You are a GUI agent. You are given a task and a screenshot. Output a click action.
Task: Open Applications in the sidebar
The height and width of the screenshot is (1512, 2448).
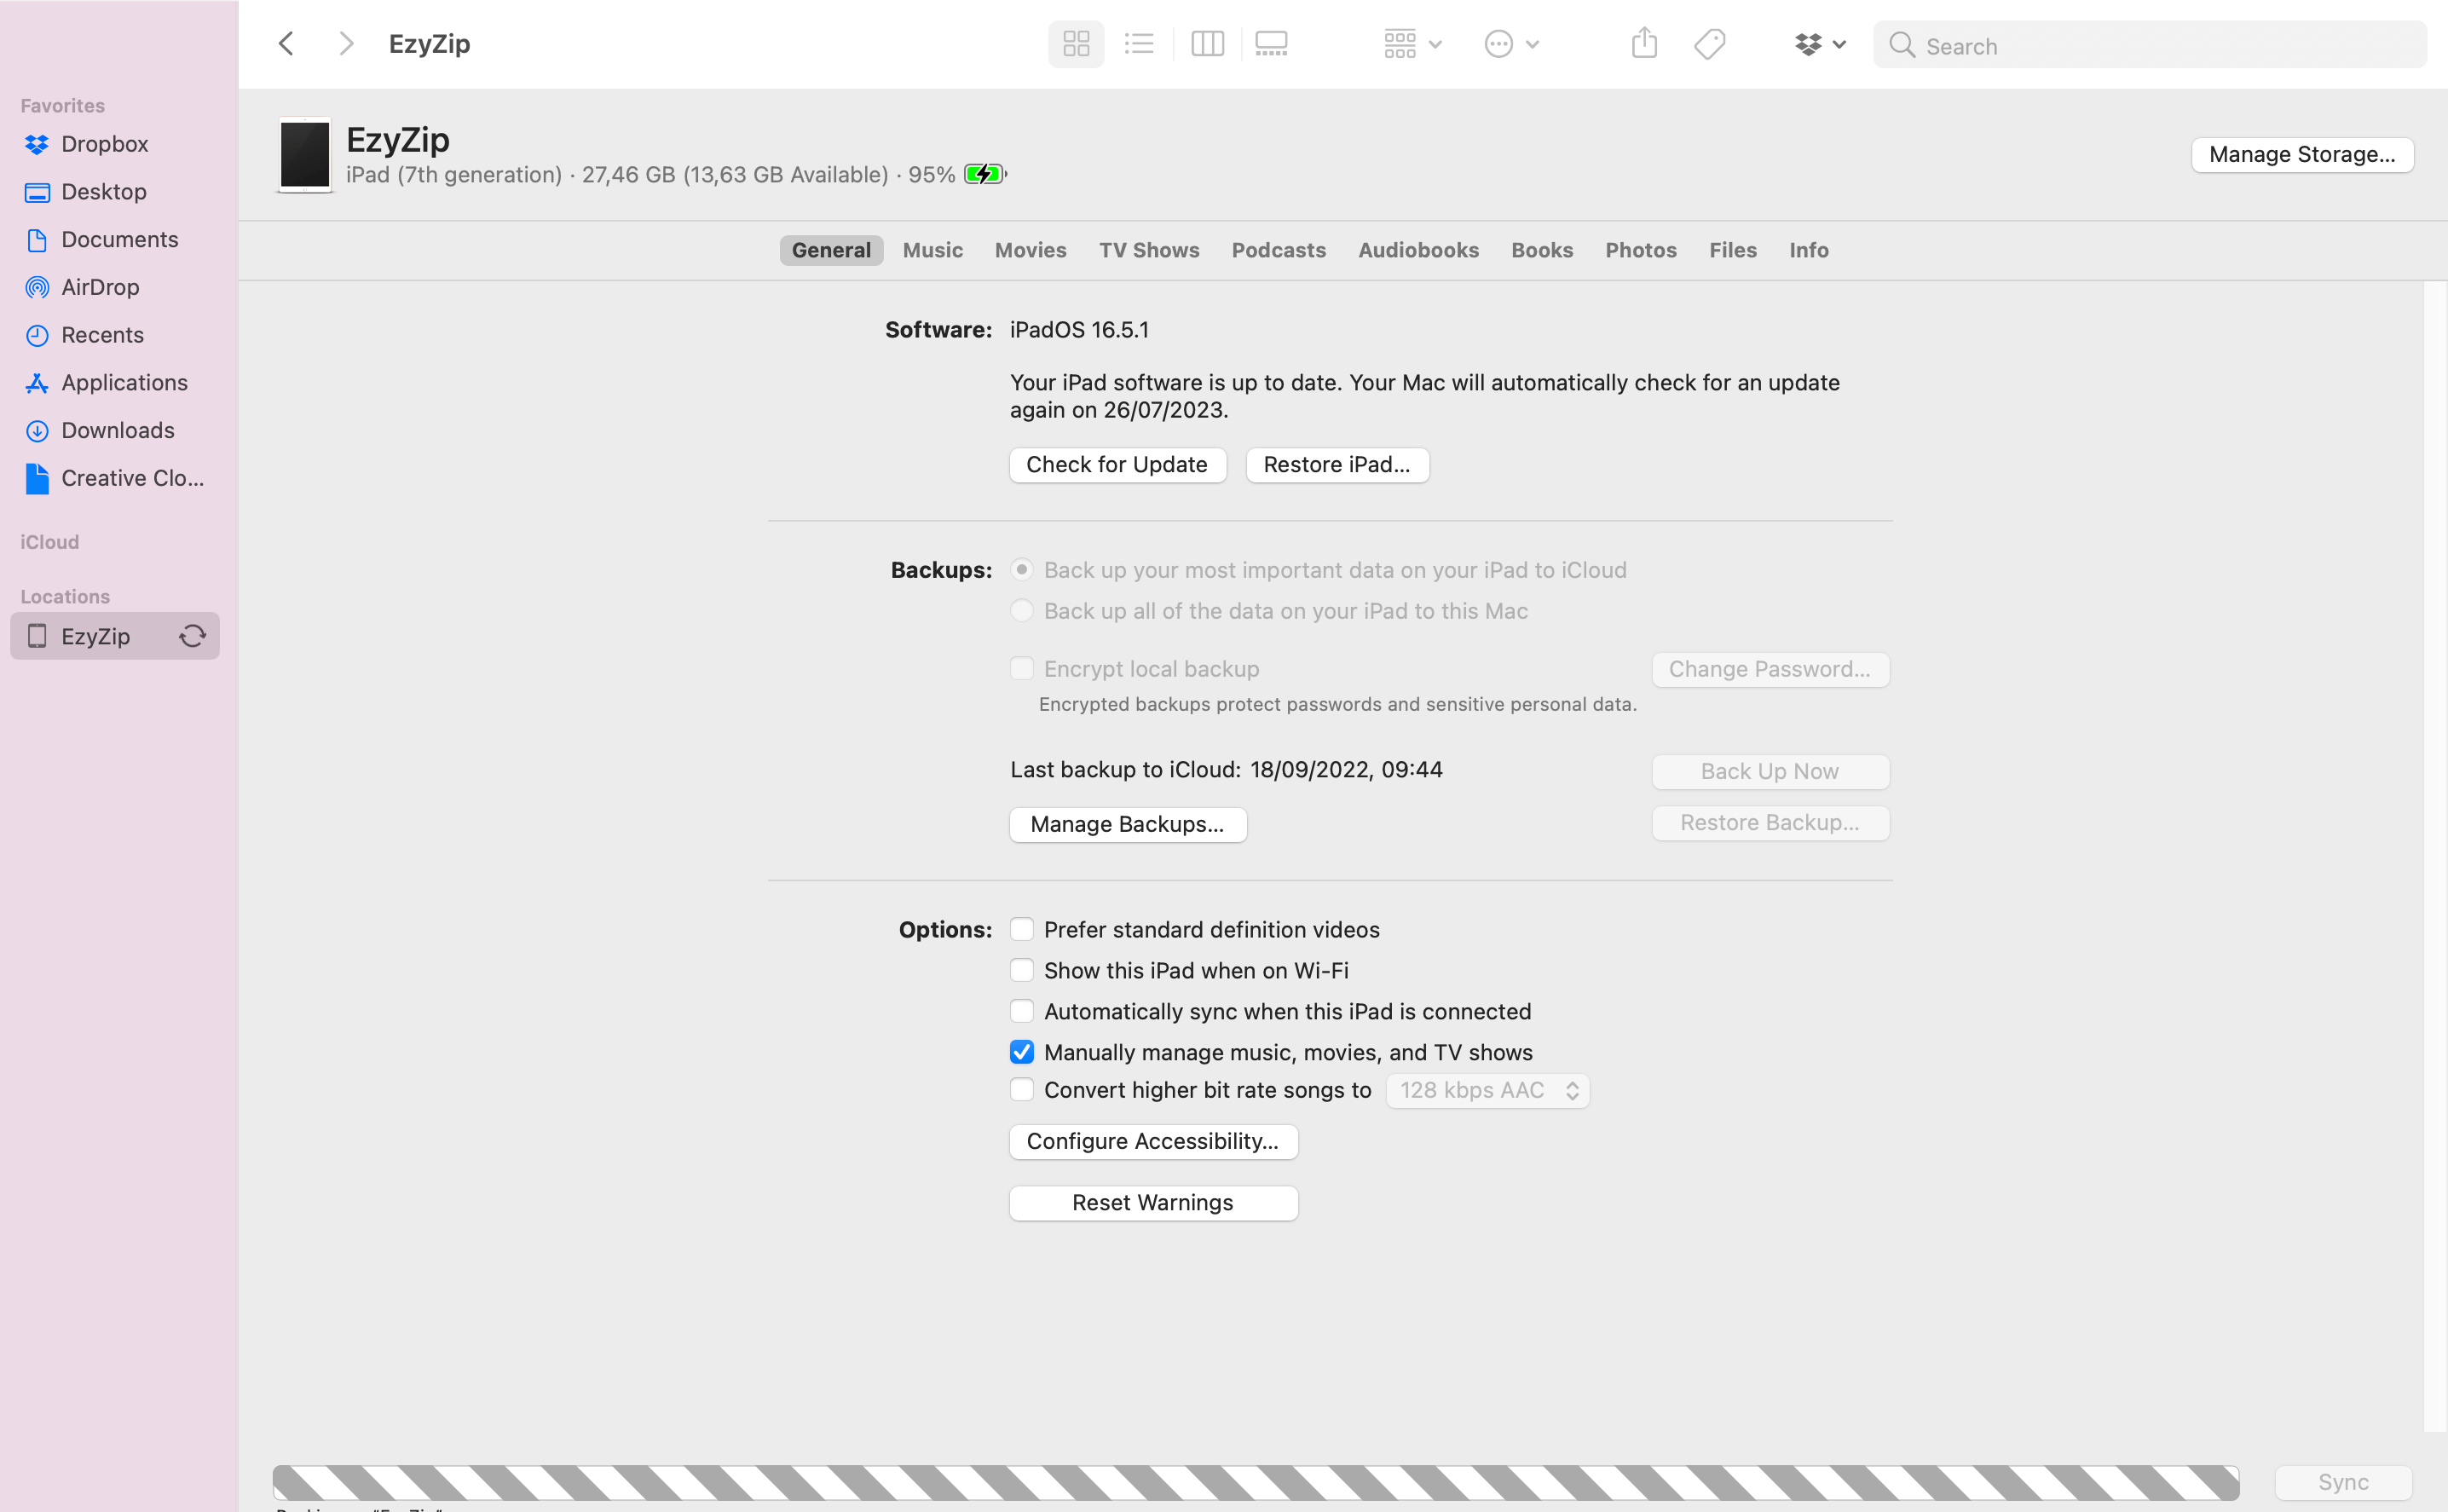[x=124, y=382]
